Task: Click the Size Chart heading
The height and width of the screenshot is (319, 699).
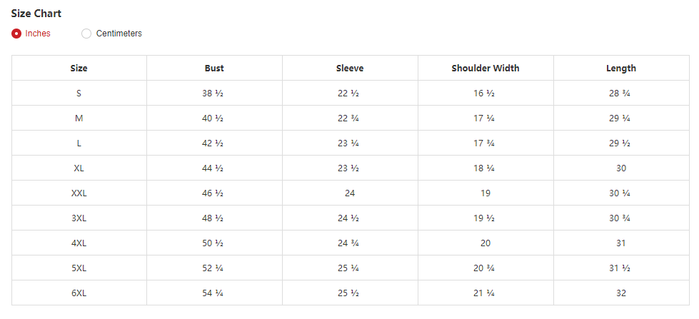Action: pos(36,14)
